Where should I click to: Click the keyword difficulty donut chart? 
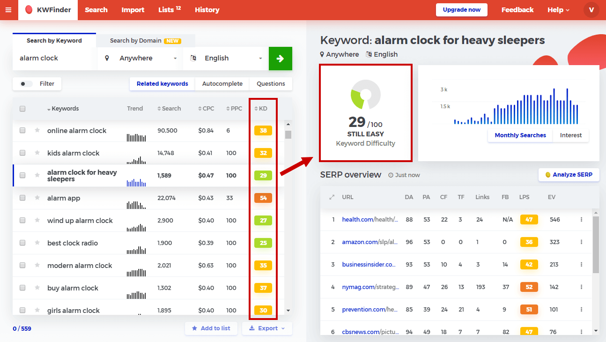click(366, 95)
